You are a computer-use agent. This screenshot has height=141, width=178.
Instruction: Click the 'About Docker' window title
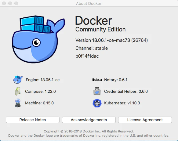tap(89, 4)
